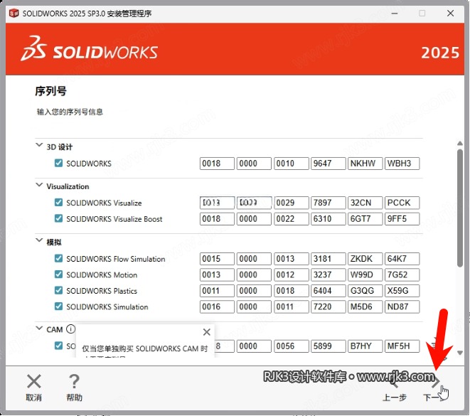Click Flow Simulation field ZKDK
The image size is (470, 416).
(365, 259)
